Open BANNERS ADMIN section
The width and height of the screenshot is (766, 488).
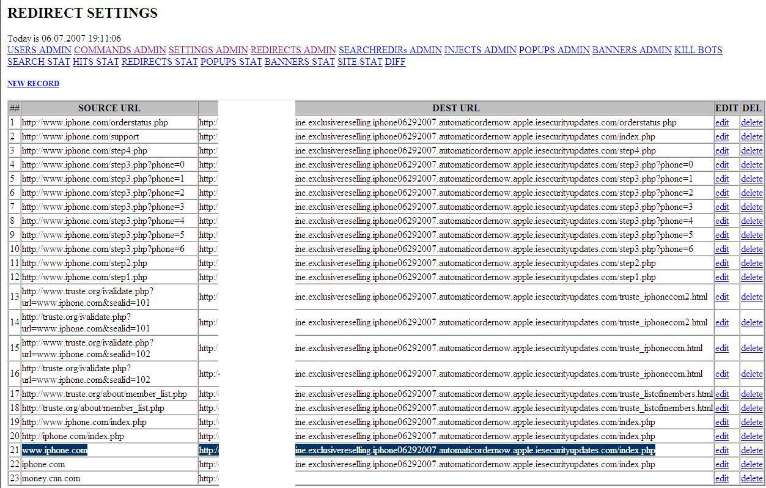point(632,50)
